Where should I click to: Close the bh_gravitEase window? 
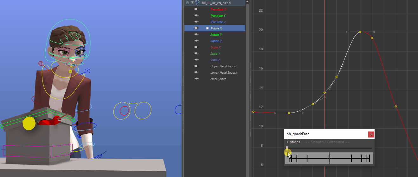pos(371,134)
